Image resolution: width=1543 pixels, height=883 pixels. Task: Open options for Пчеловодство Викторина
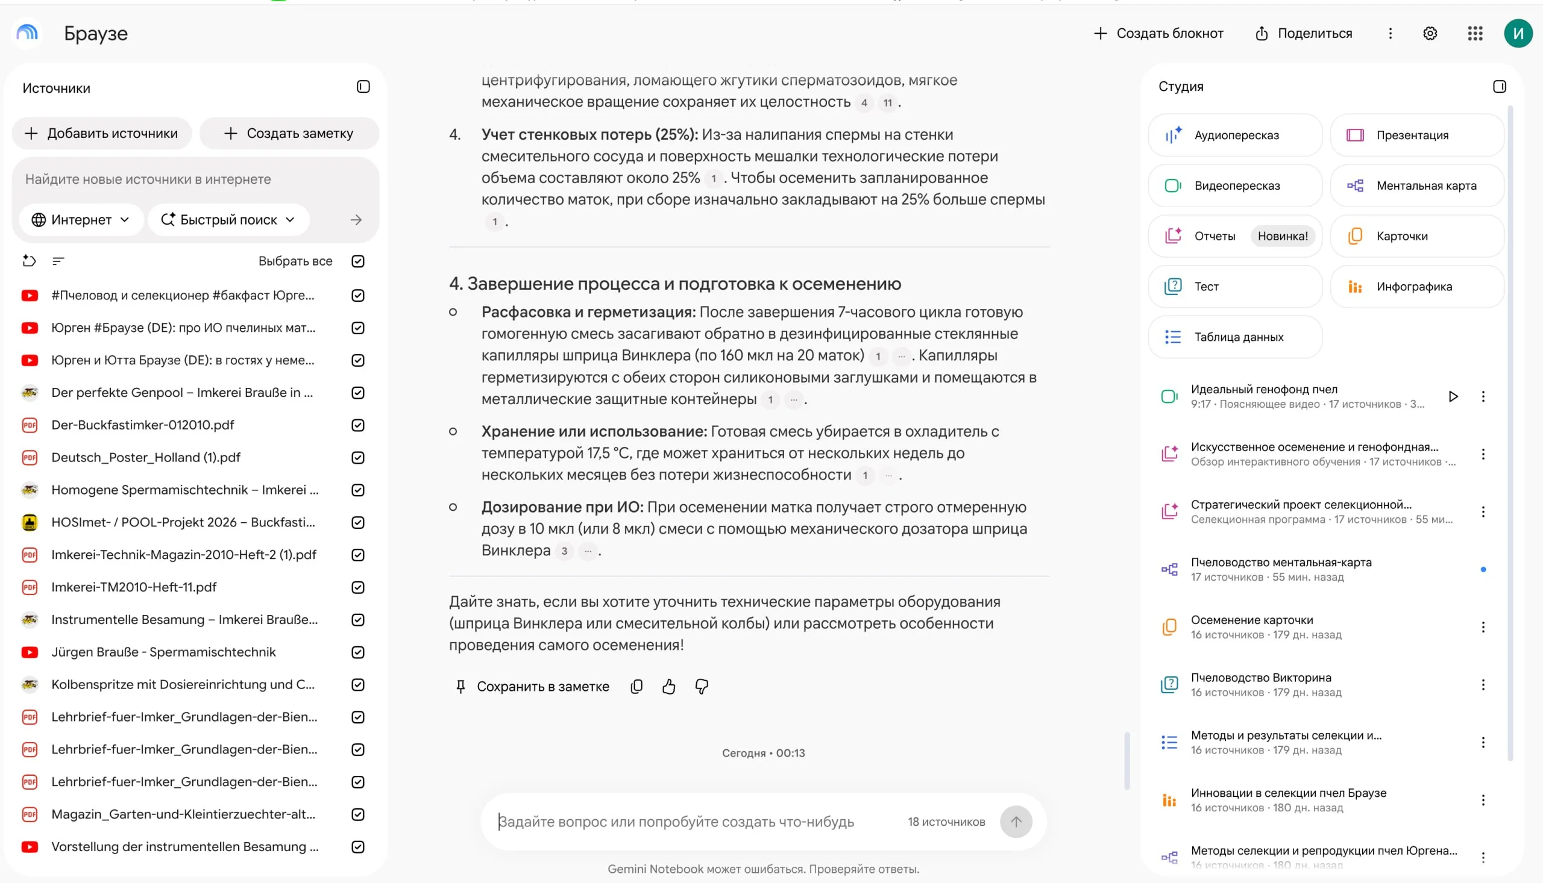(1483, 685)
